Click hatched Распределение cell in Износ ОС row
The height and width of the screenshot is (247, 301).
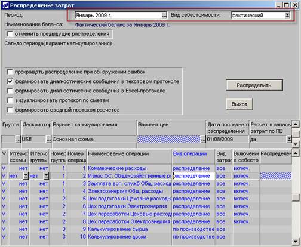pyautogui.click(x=276, y=176)
